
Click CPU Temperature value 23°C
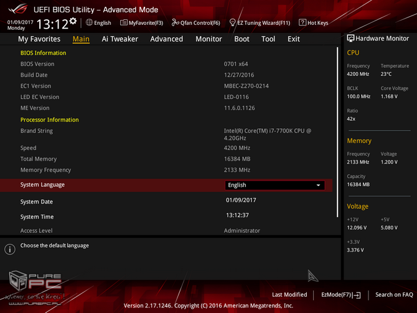[386, 74]
